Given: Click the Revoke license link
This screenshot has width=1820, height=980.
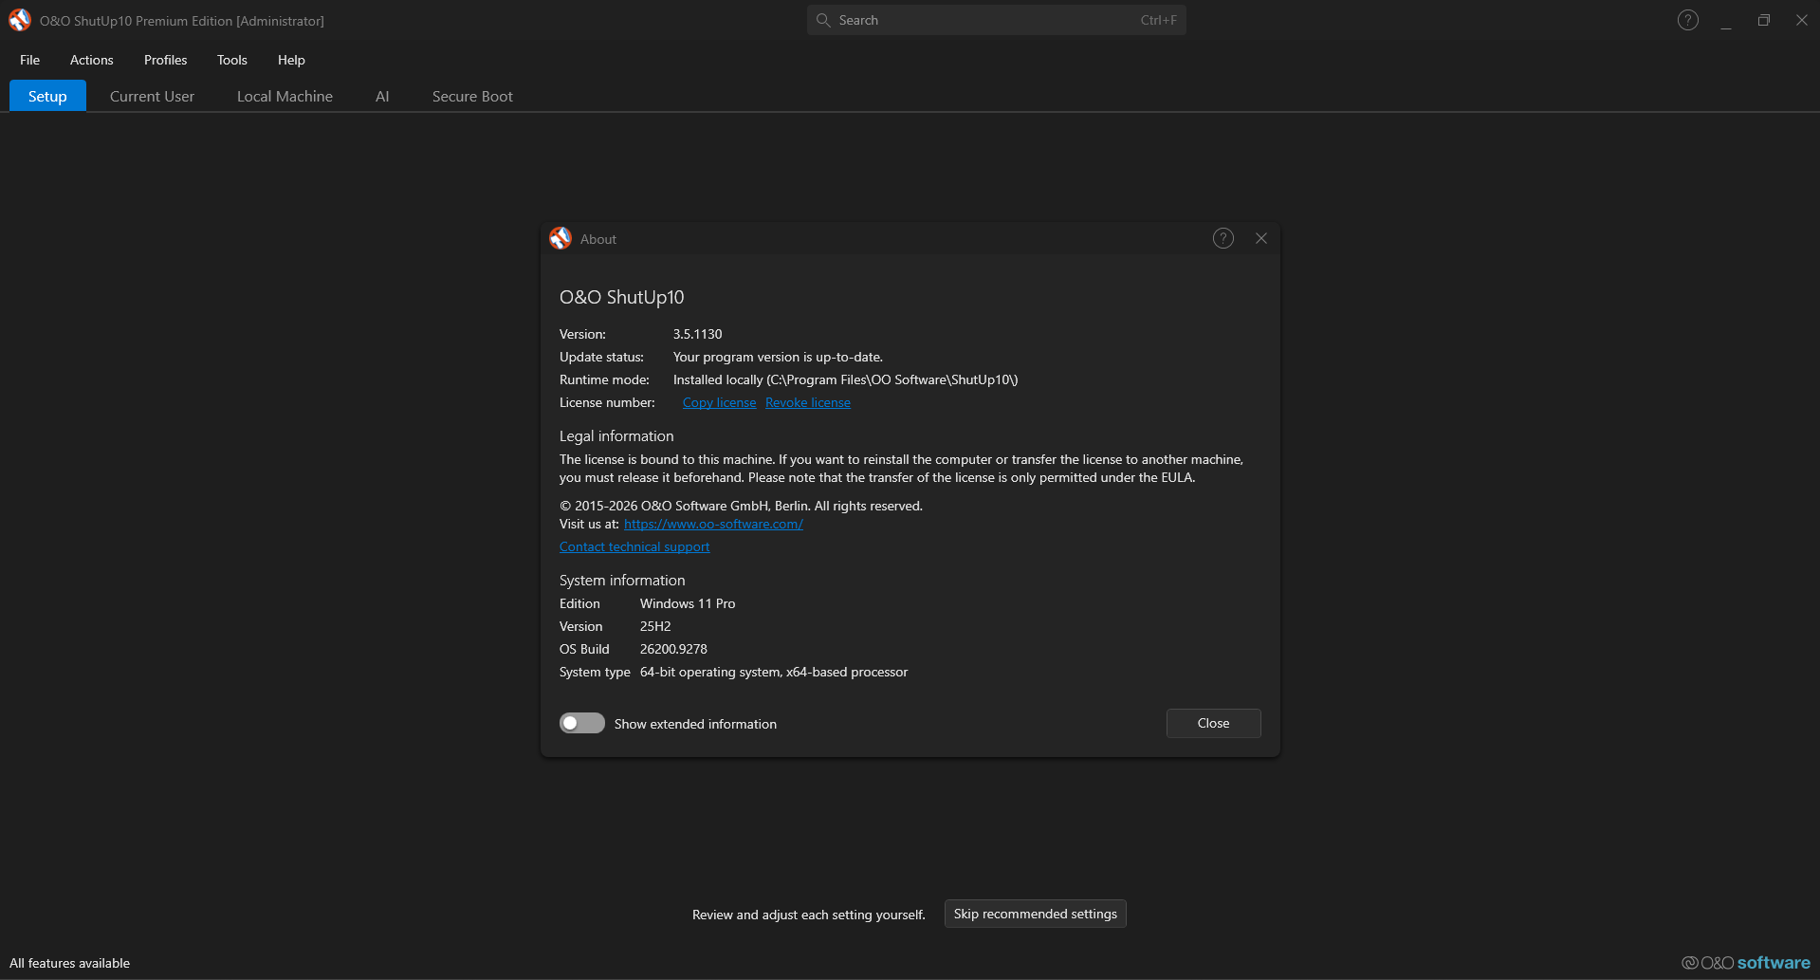Looking at the screenshot, I should [x=808, y=402].
